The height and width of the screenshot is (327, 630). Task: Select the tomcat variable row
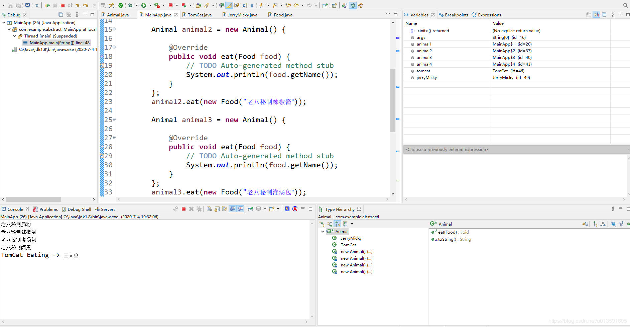(x=506, y=71)
